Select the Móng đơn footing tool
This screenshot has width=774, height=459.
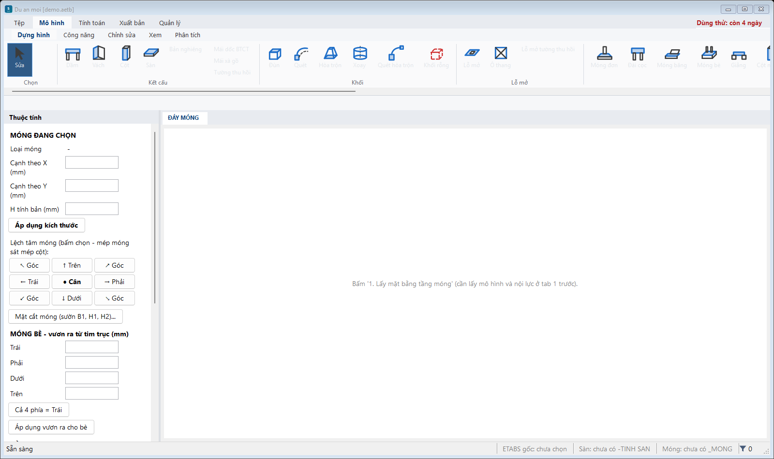604,57
